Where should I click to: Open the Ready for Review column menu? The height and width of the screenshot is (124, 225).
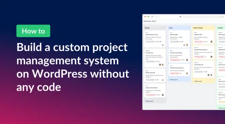pyautogui.click(x=213, y=27)
